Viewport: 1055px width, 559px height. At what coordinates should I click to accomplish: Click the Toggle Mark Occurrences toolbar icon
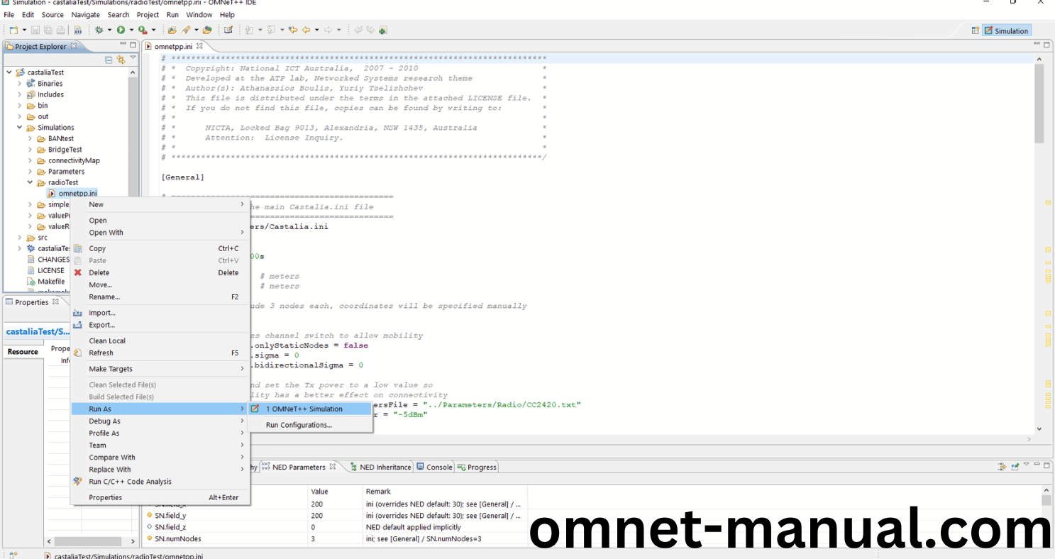point(228,30)
